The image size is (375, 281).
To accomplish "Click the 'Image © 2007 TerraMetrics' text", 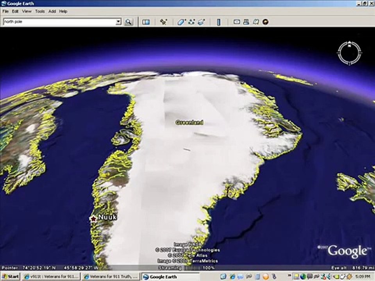I will (187, 261).
